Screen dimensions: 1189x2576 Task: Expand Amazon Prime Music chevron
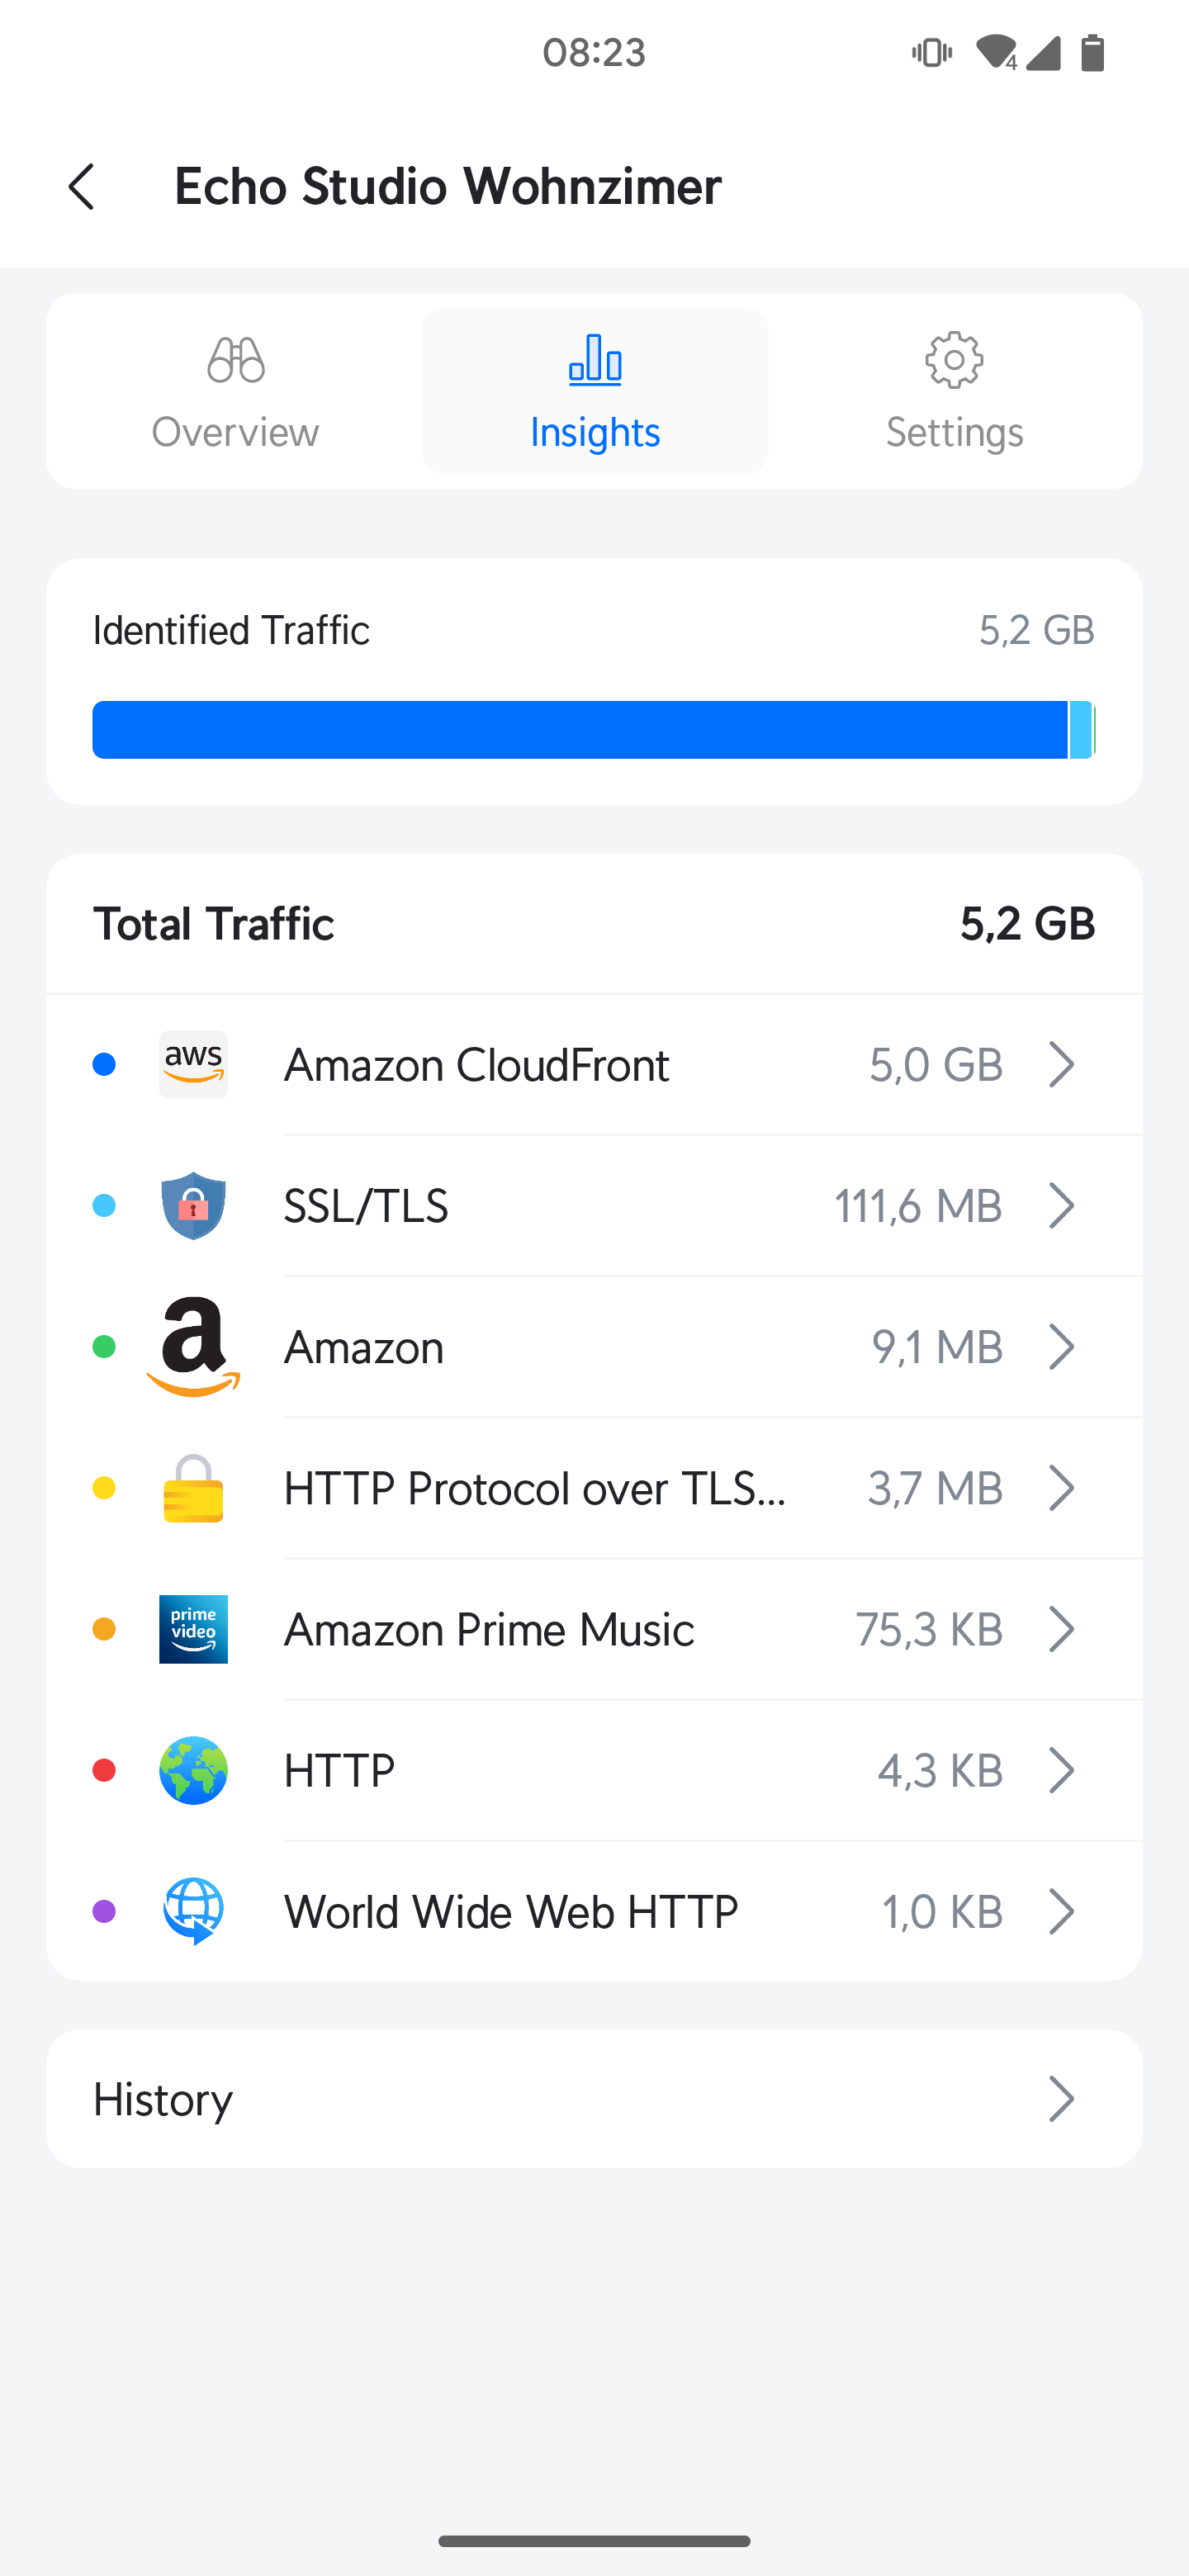click(1061, 1629)
